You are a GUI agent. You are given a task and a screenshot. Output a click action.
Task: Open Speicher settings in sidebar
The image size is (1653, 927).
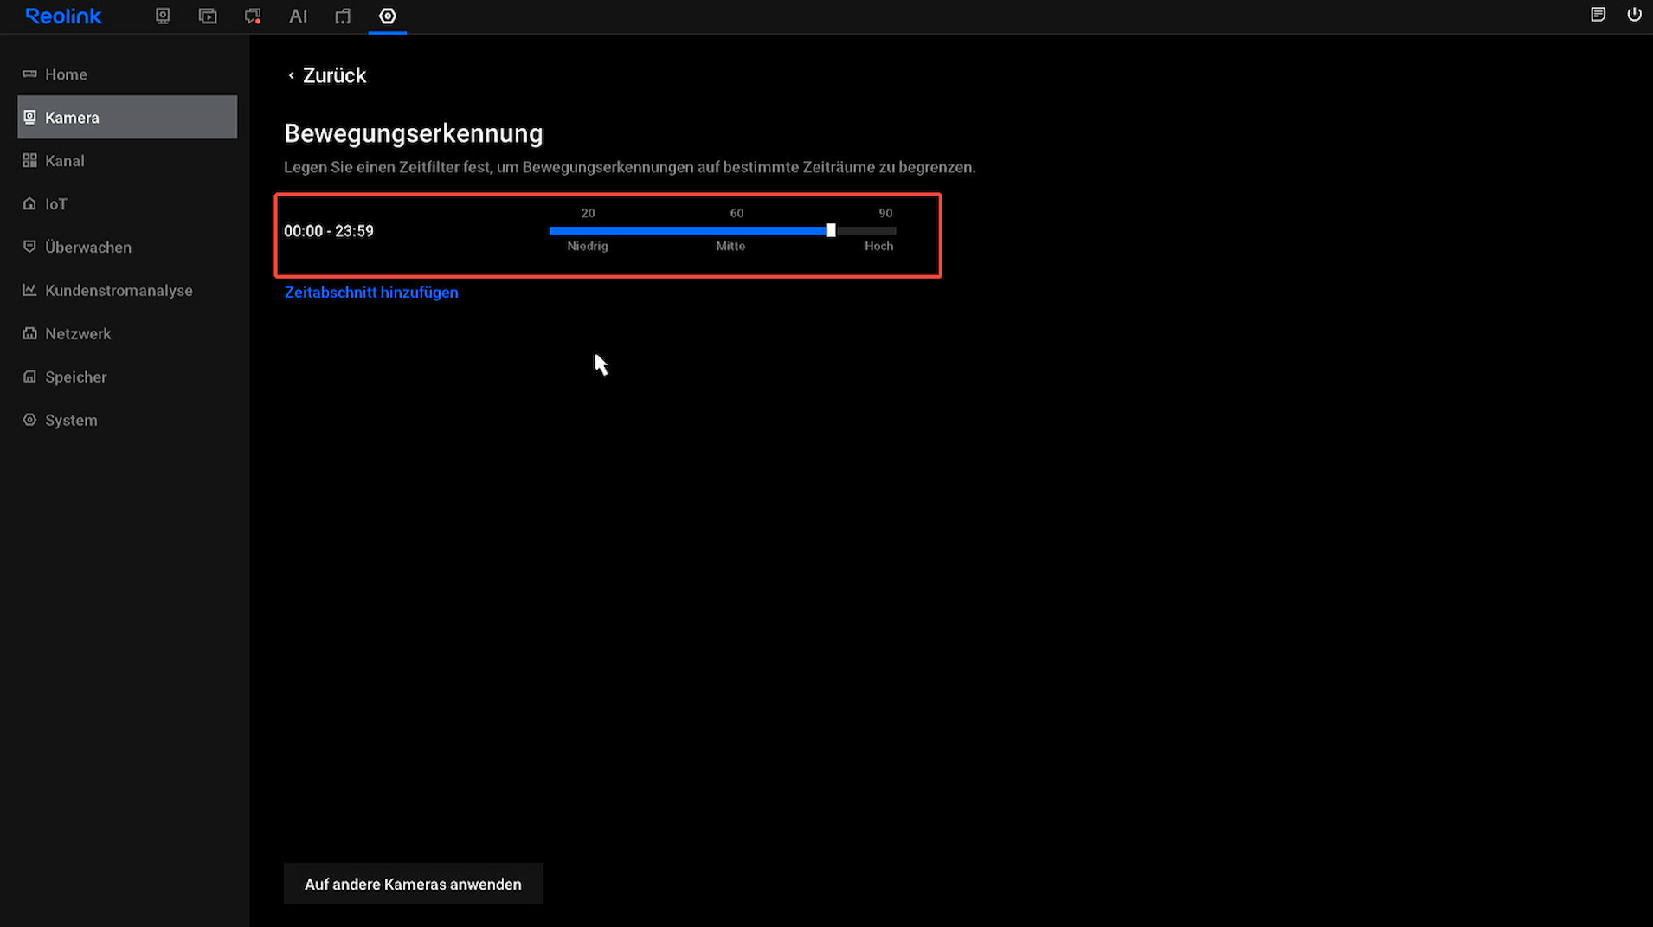127,377
